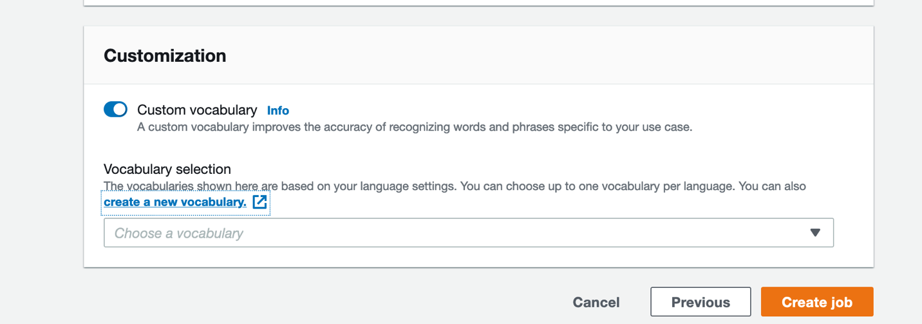Click the 'Vocabulary selection' field label
This screenshot has width=922, height=324.
(x=167, y=169)
